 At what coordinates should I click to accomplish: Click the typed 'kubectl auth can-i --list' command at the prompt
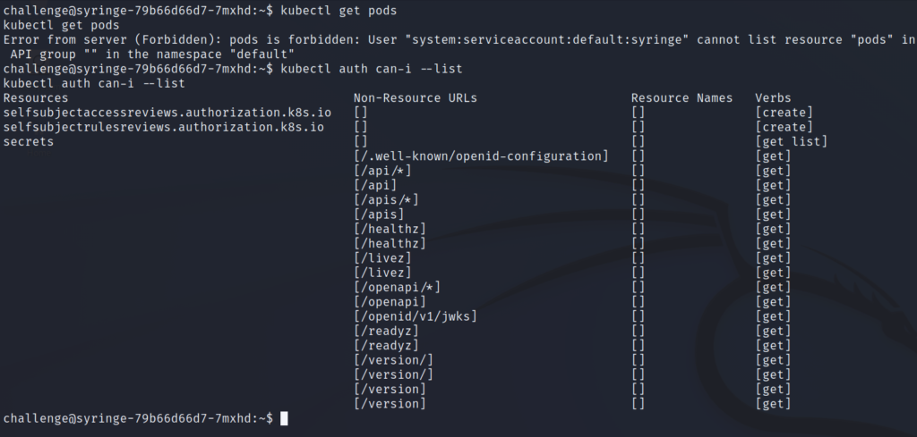tap(372, 69)
